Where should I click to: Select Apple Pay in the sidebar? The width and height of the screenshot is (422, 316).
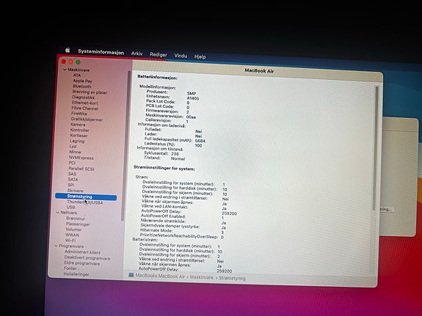(82, 81)
